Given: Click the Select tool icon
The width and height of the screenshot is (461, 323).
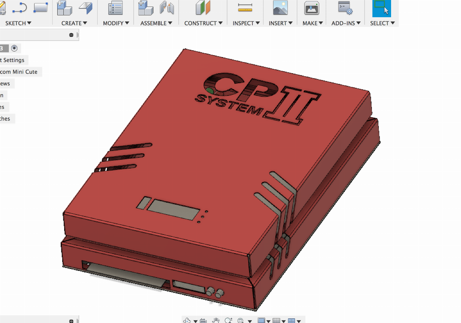Looking at the screenshot, I should (x=382, y=8).
